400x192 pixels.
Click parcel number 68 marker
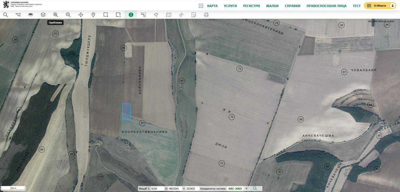point(301,119)
